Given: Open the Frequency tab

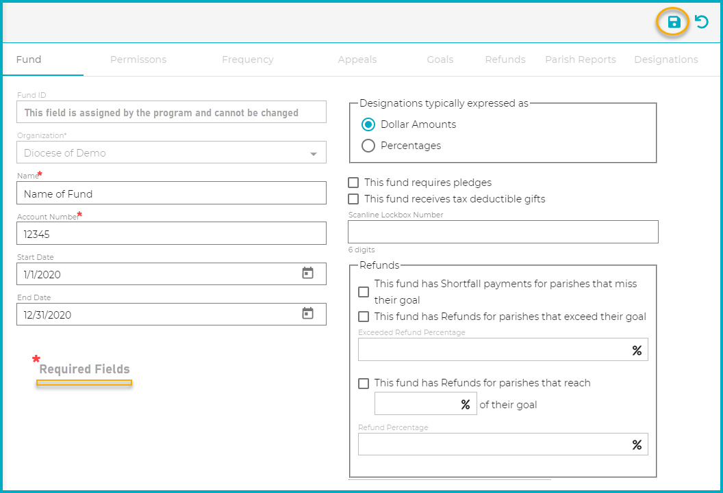Looking at the screenshot, I should [248, 59].
